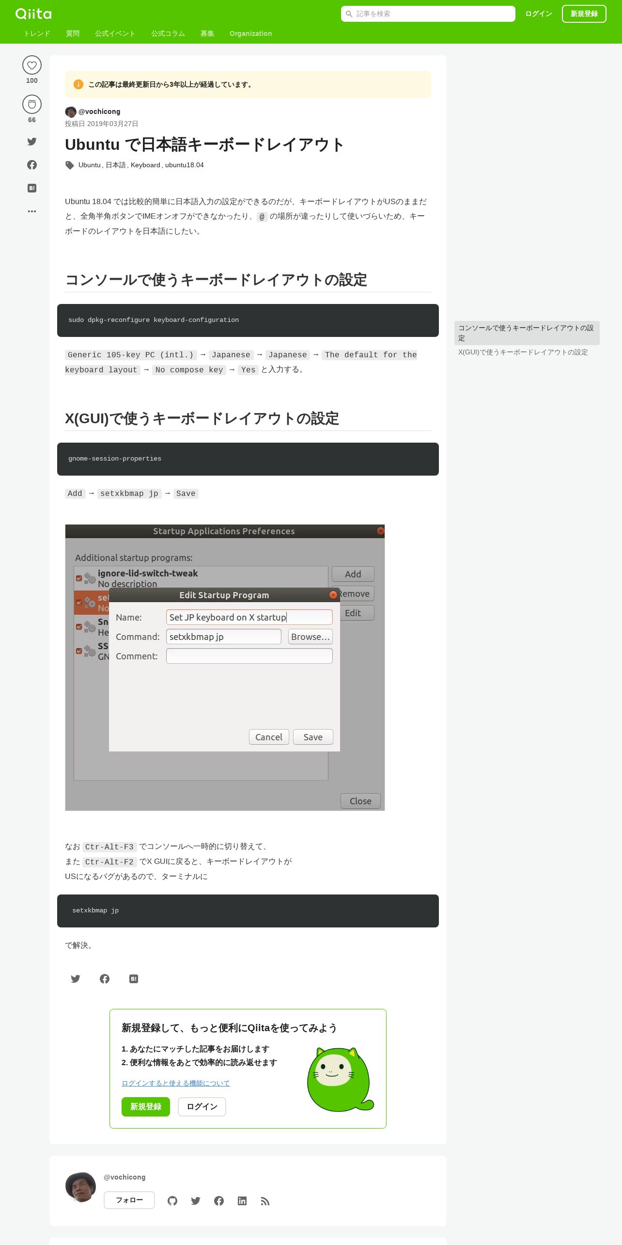The width and height of the screenshot is (622, 1245).
Task: Jump to X(GUI)で使うキーボードレイアウトの設定 in table of contents
Action: point(523,352)
